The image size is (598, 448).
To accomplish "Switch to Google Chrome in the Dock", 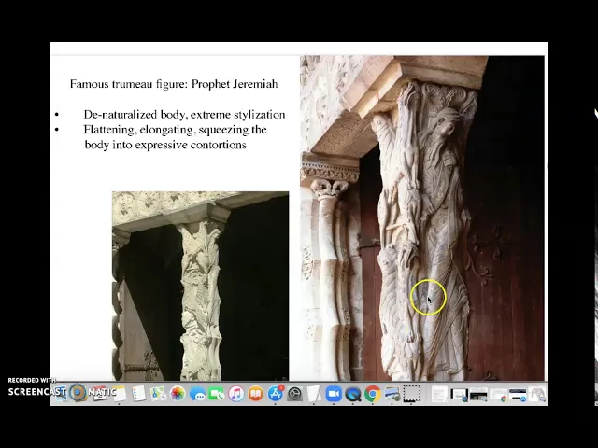I will [372, 394].
